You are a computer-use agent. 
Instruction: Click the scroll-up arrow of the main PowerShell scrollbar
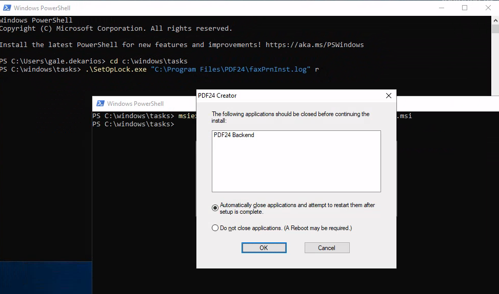495,20
